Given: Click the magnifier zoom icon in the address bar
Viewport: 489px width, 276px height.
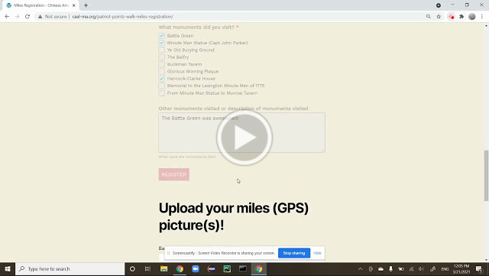Looking at the screenshot, I should coord(428,17).
